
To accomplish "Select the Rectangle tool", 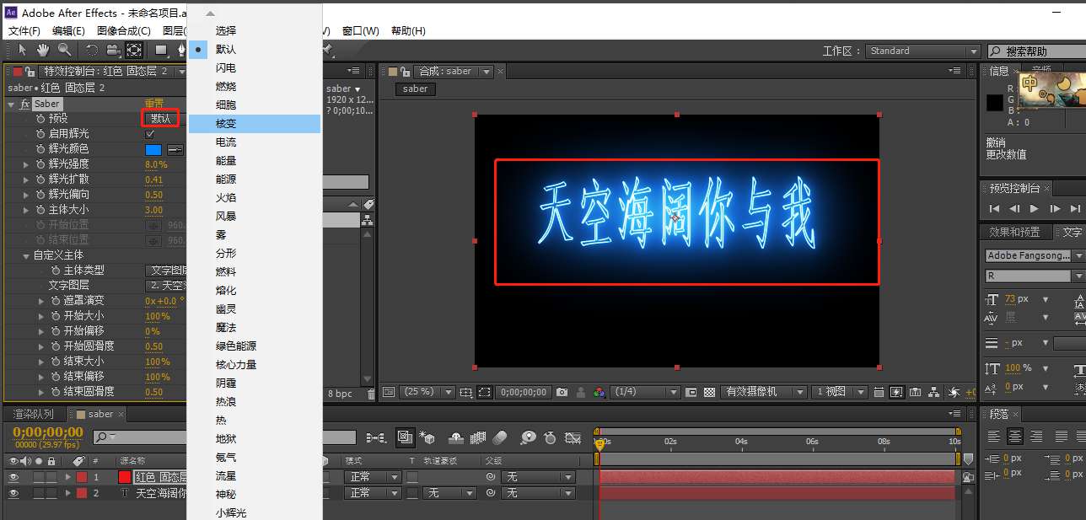I will click(160, 51).
